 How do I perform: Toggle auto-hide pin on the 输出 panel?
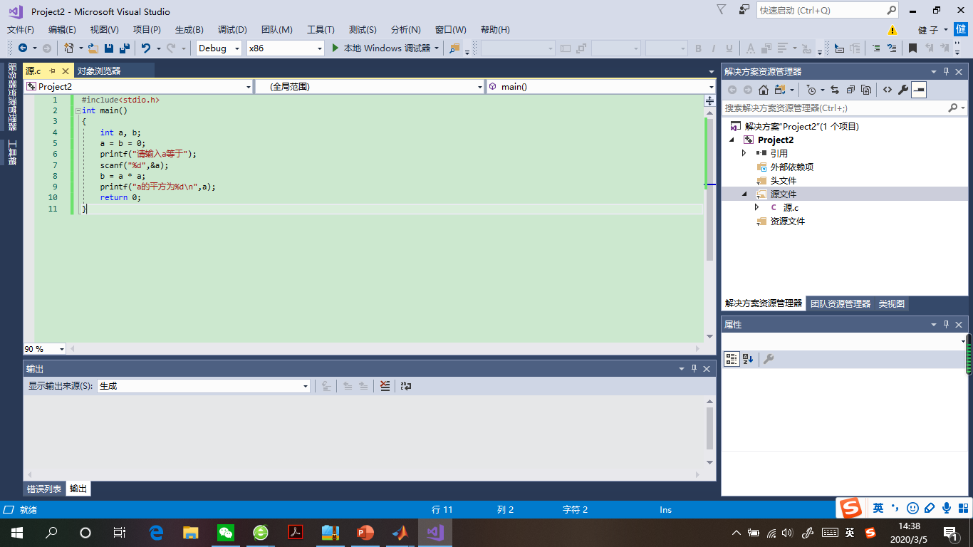(694, 368)
